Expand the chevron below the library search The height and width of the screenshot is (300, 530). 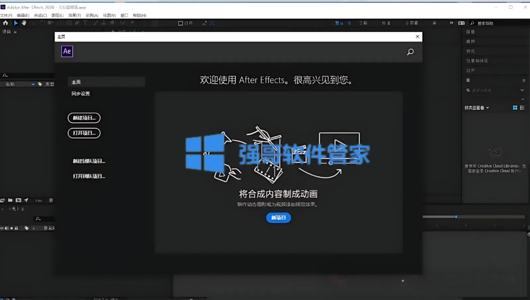pyautogui.click(x=523, y=99)
